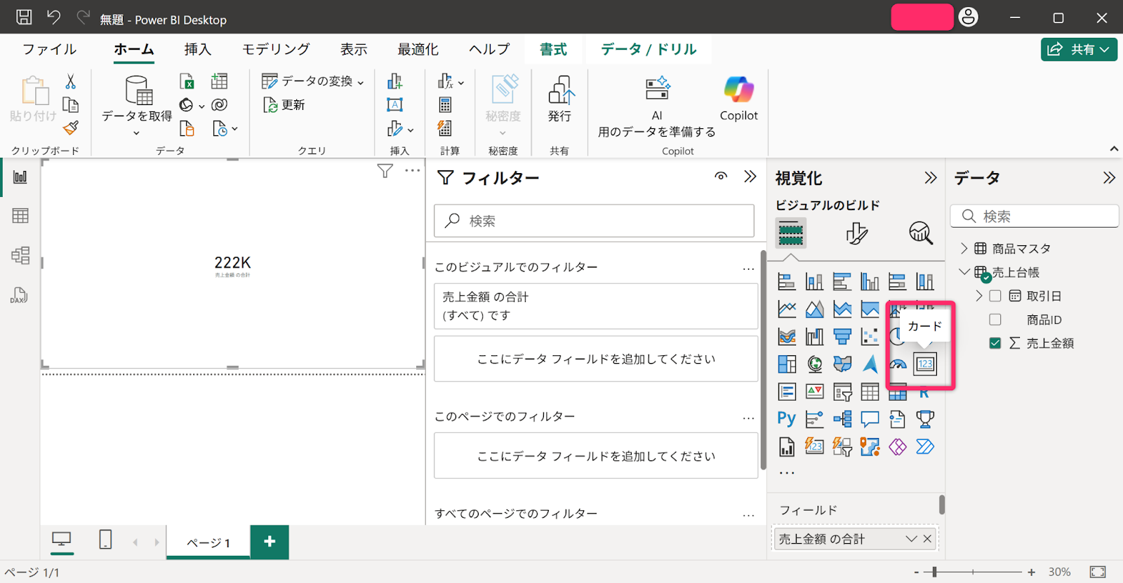
Task: Select the Azure Maps visual
Action: 870,364
